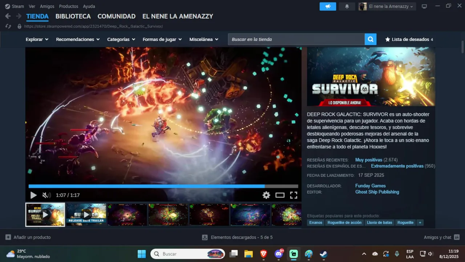Open the Amigos y chat icon
Viewport: 465px width, 262px height.
point(457,237)
